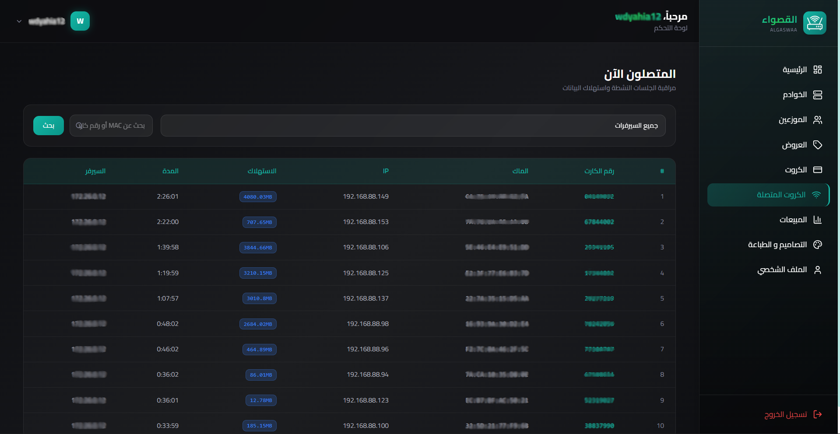Click card number 67844002 in the table
The width and height of the screenshot is (840, 434).
click(600, 222)
